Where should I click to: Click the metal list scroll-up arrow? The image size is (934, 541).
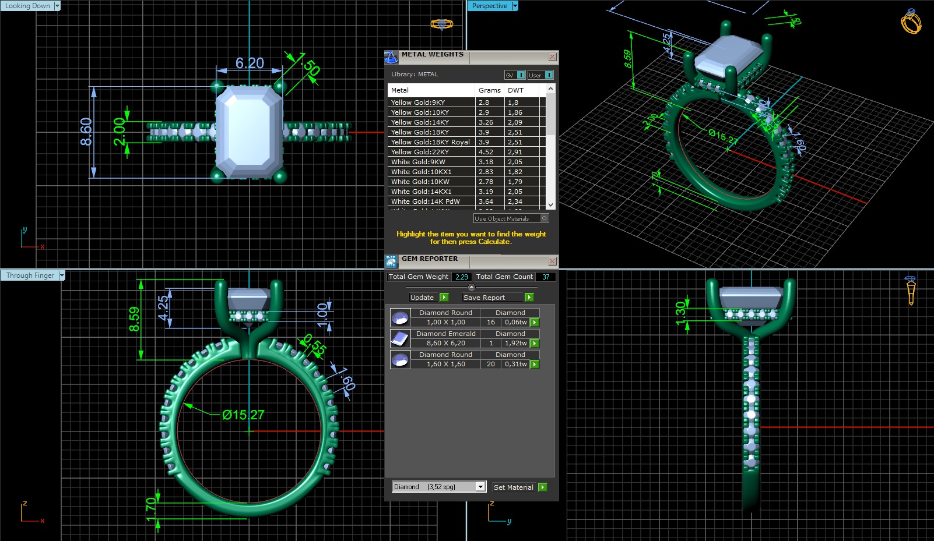551,89
